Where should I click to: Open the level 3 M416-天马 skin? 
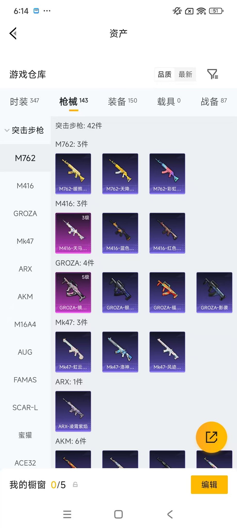point(73,233)
